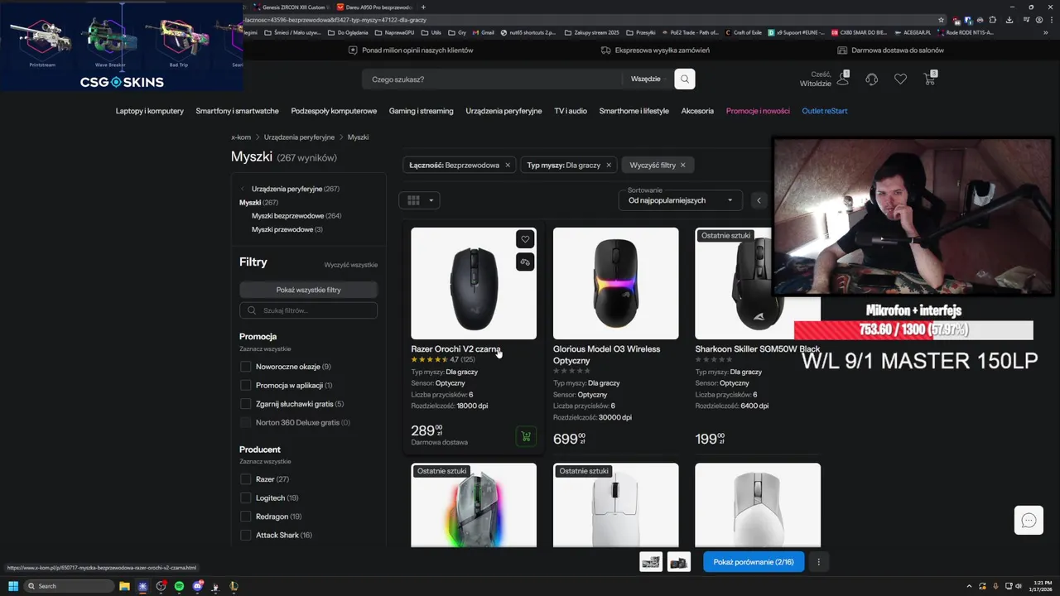The height and width of the screenshot is (596, 1060).
Task: Open the Smartfony i smartwatche menu
Action: [237, 111]
